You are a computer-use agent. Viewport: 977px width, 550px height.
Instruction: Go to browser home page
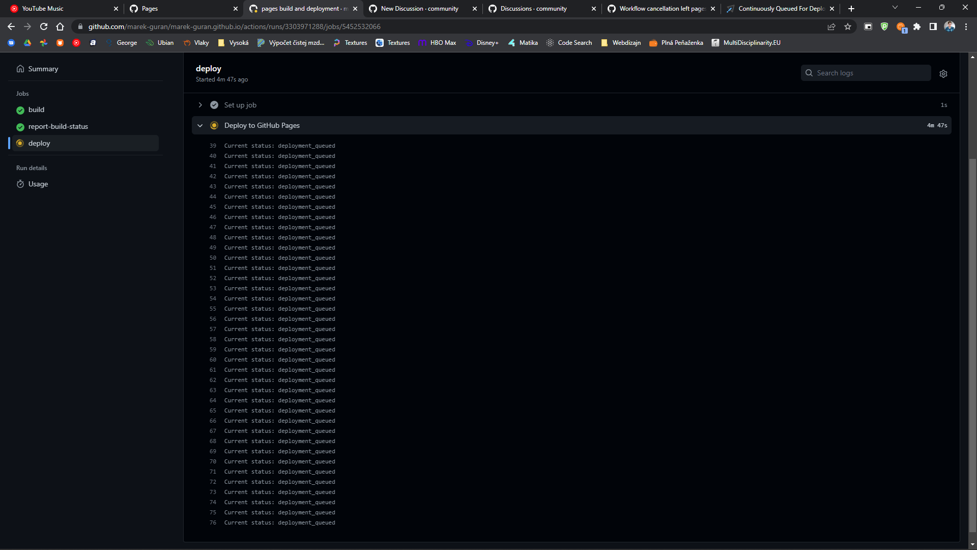pos(60,26)
